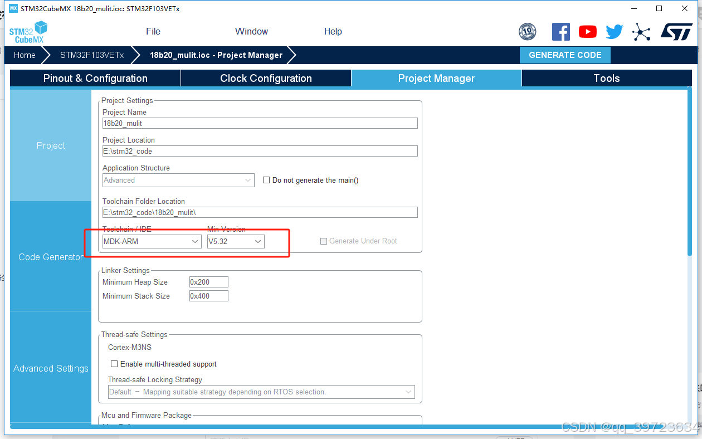Open the Min Version V5.32 dropdown

click(235, 241)
